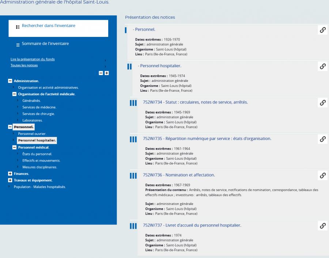Select highlighted Personnel tree item
Viewport: 329px width, 258px height.
click(23, 127)
